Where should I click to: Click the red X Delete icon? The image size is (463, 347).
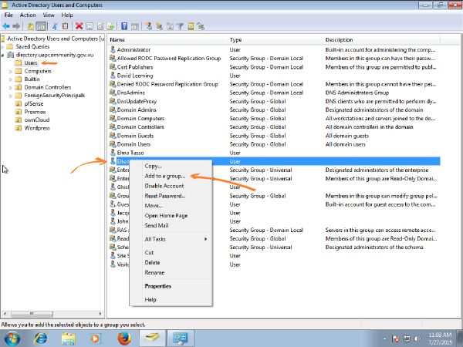coord(79,26)
